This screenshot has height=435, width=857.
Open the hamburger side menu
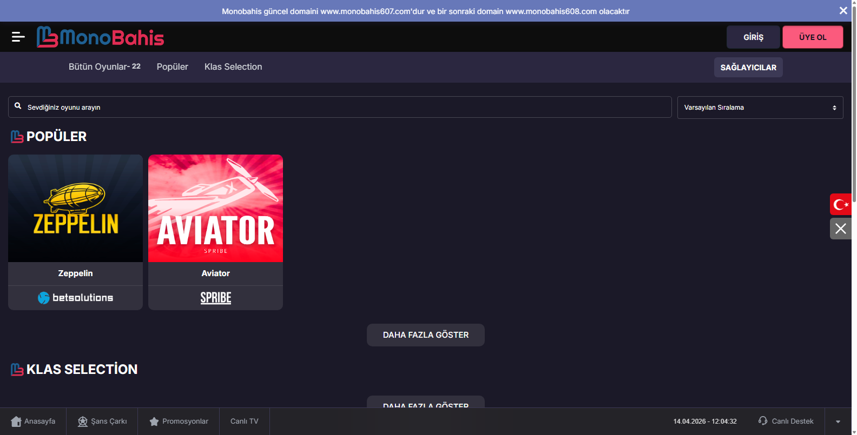coord(18,37)
